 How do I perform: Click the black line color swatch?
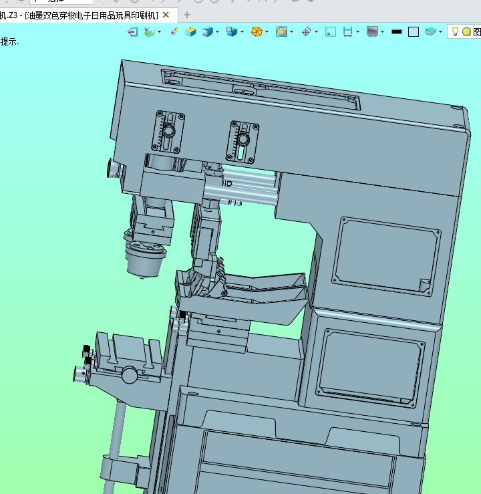point(397,32)
